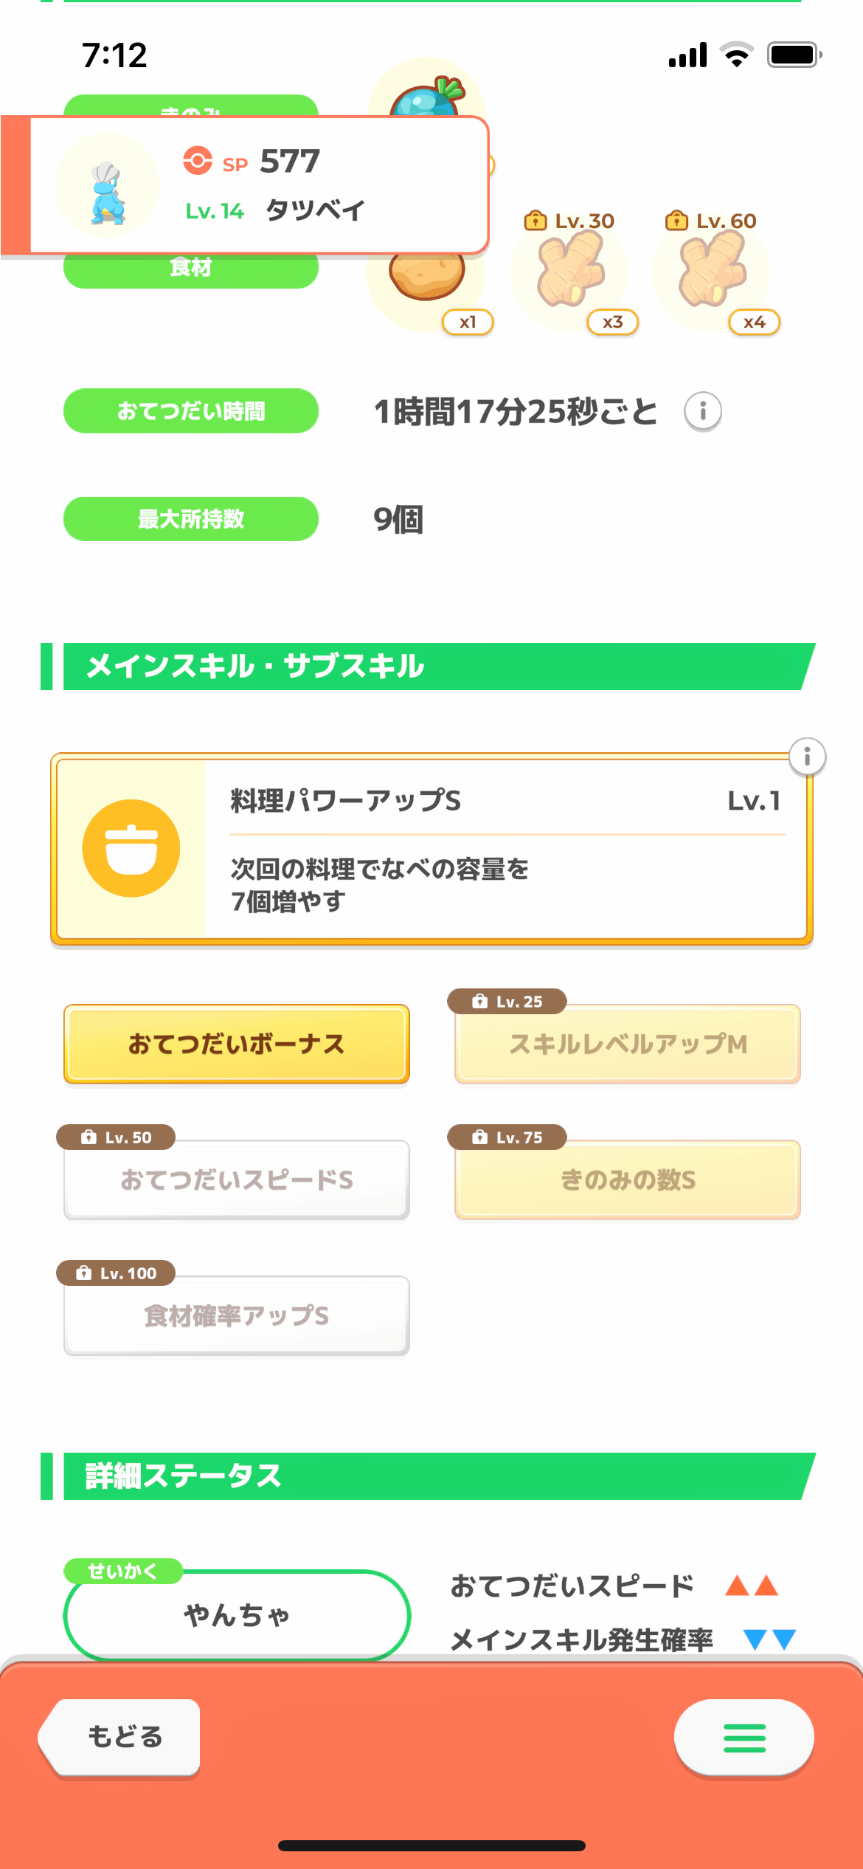This screenshot has width=863, height=1869.
Task: Select the locked 食材確率アップS sub skill
Action: coord(236,1315)
